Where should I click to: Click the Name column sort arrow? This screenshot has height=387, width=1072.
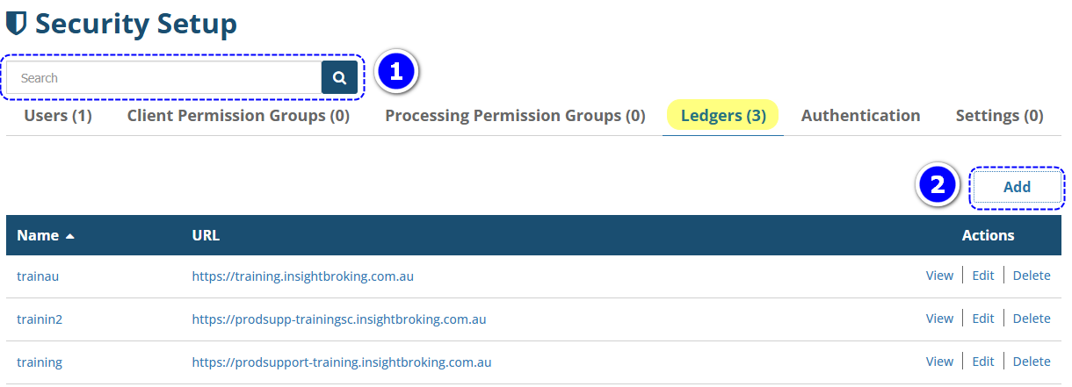click(70, 236)
